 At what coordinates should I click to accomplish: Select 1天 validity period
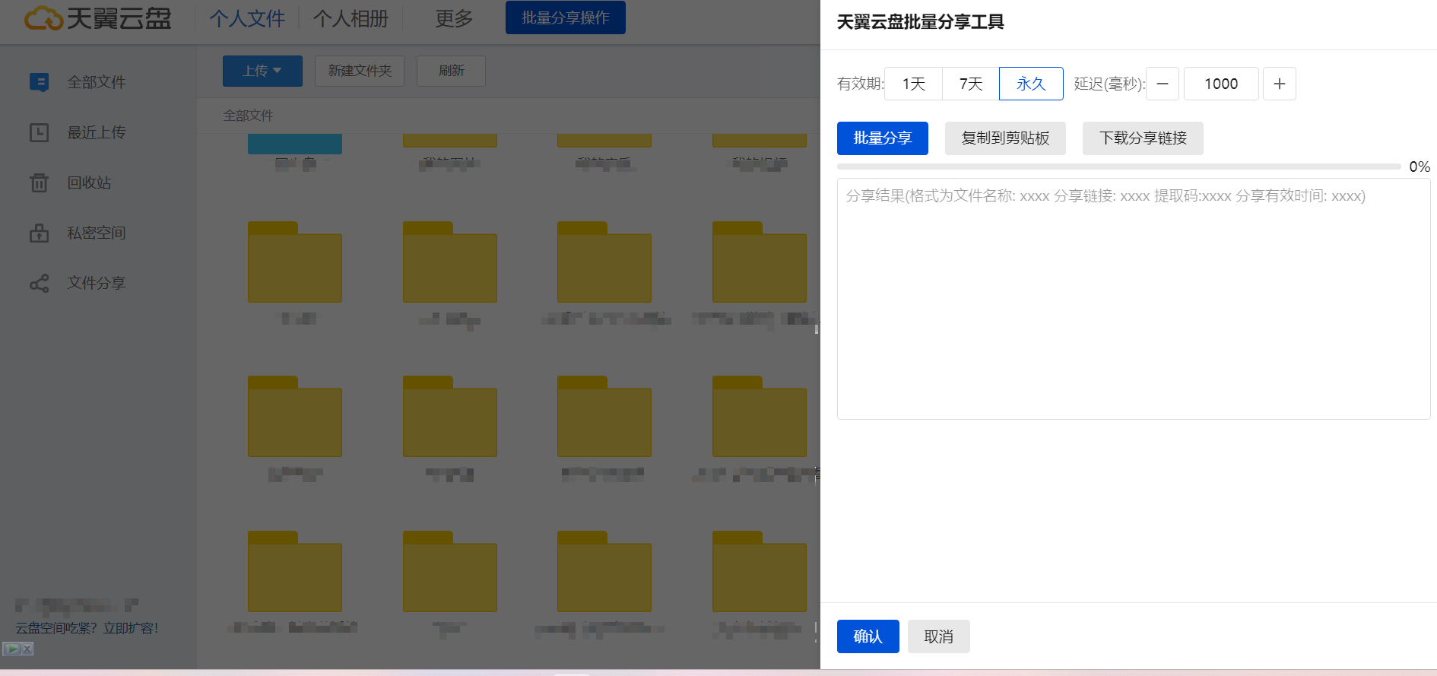click(x=914, y=84)
